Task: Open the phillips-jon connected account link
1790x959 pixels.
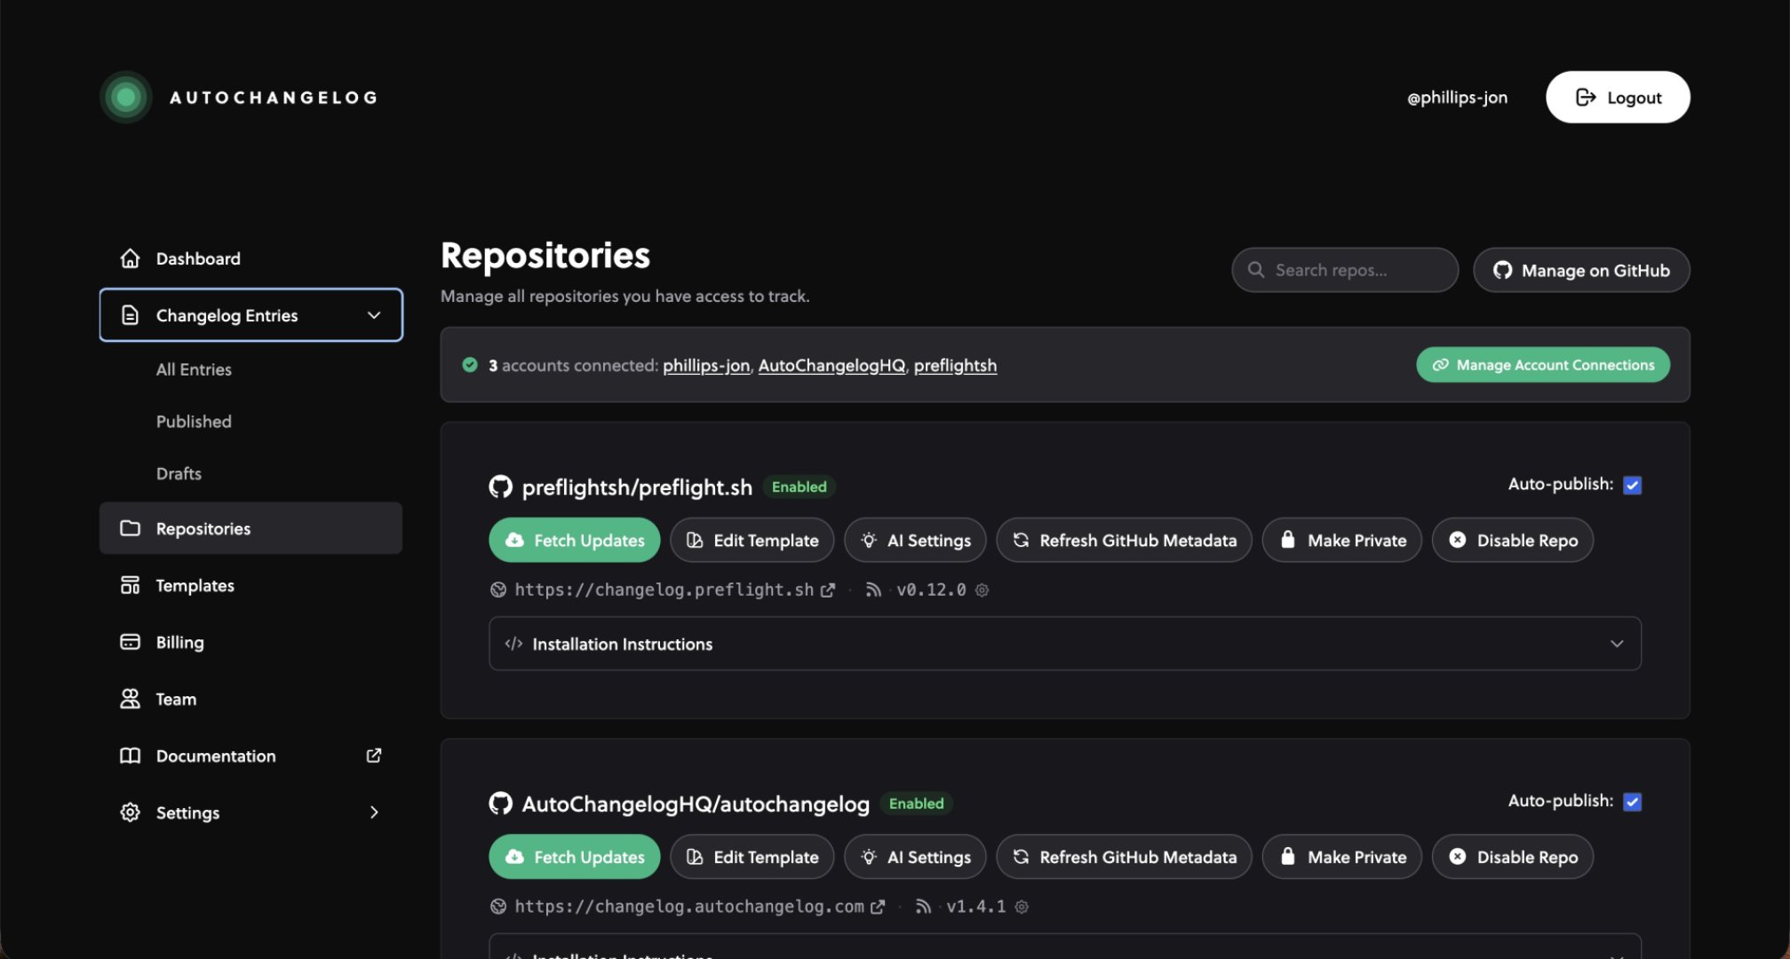Action: click(705, 365)
